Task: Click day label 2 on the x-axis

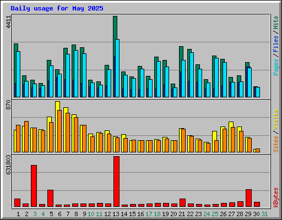Action: click(x=26, y=214)
